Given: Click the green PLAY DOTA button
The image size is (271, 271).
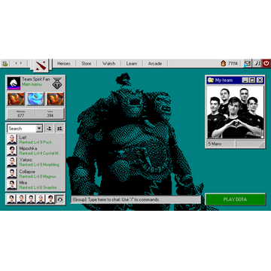Looking at the screenshot, I should coord(235,199).
